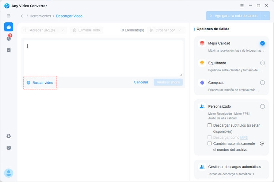Collapse the sidebar with the toggle icon
The image size is (274, 182).
(8, 16)
